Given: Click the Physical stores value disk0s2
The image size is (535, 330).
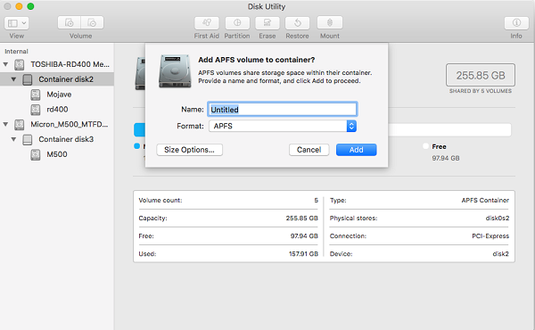Looking at the screenshot, I should click(498, 218).
